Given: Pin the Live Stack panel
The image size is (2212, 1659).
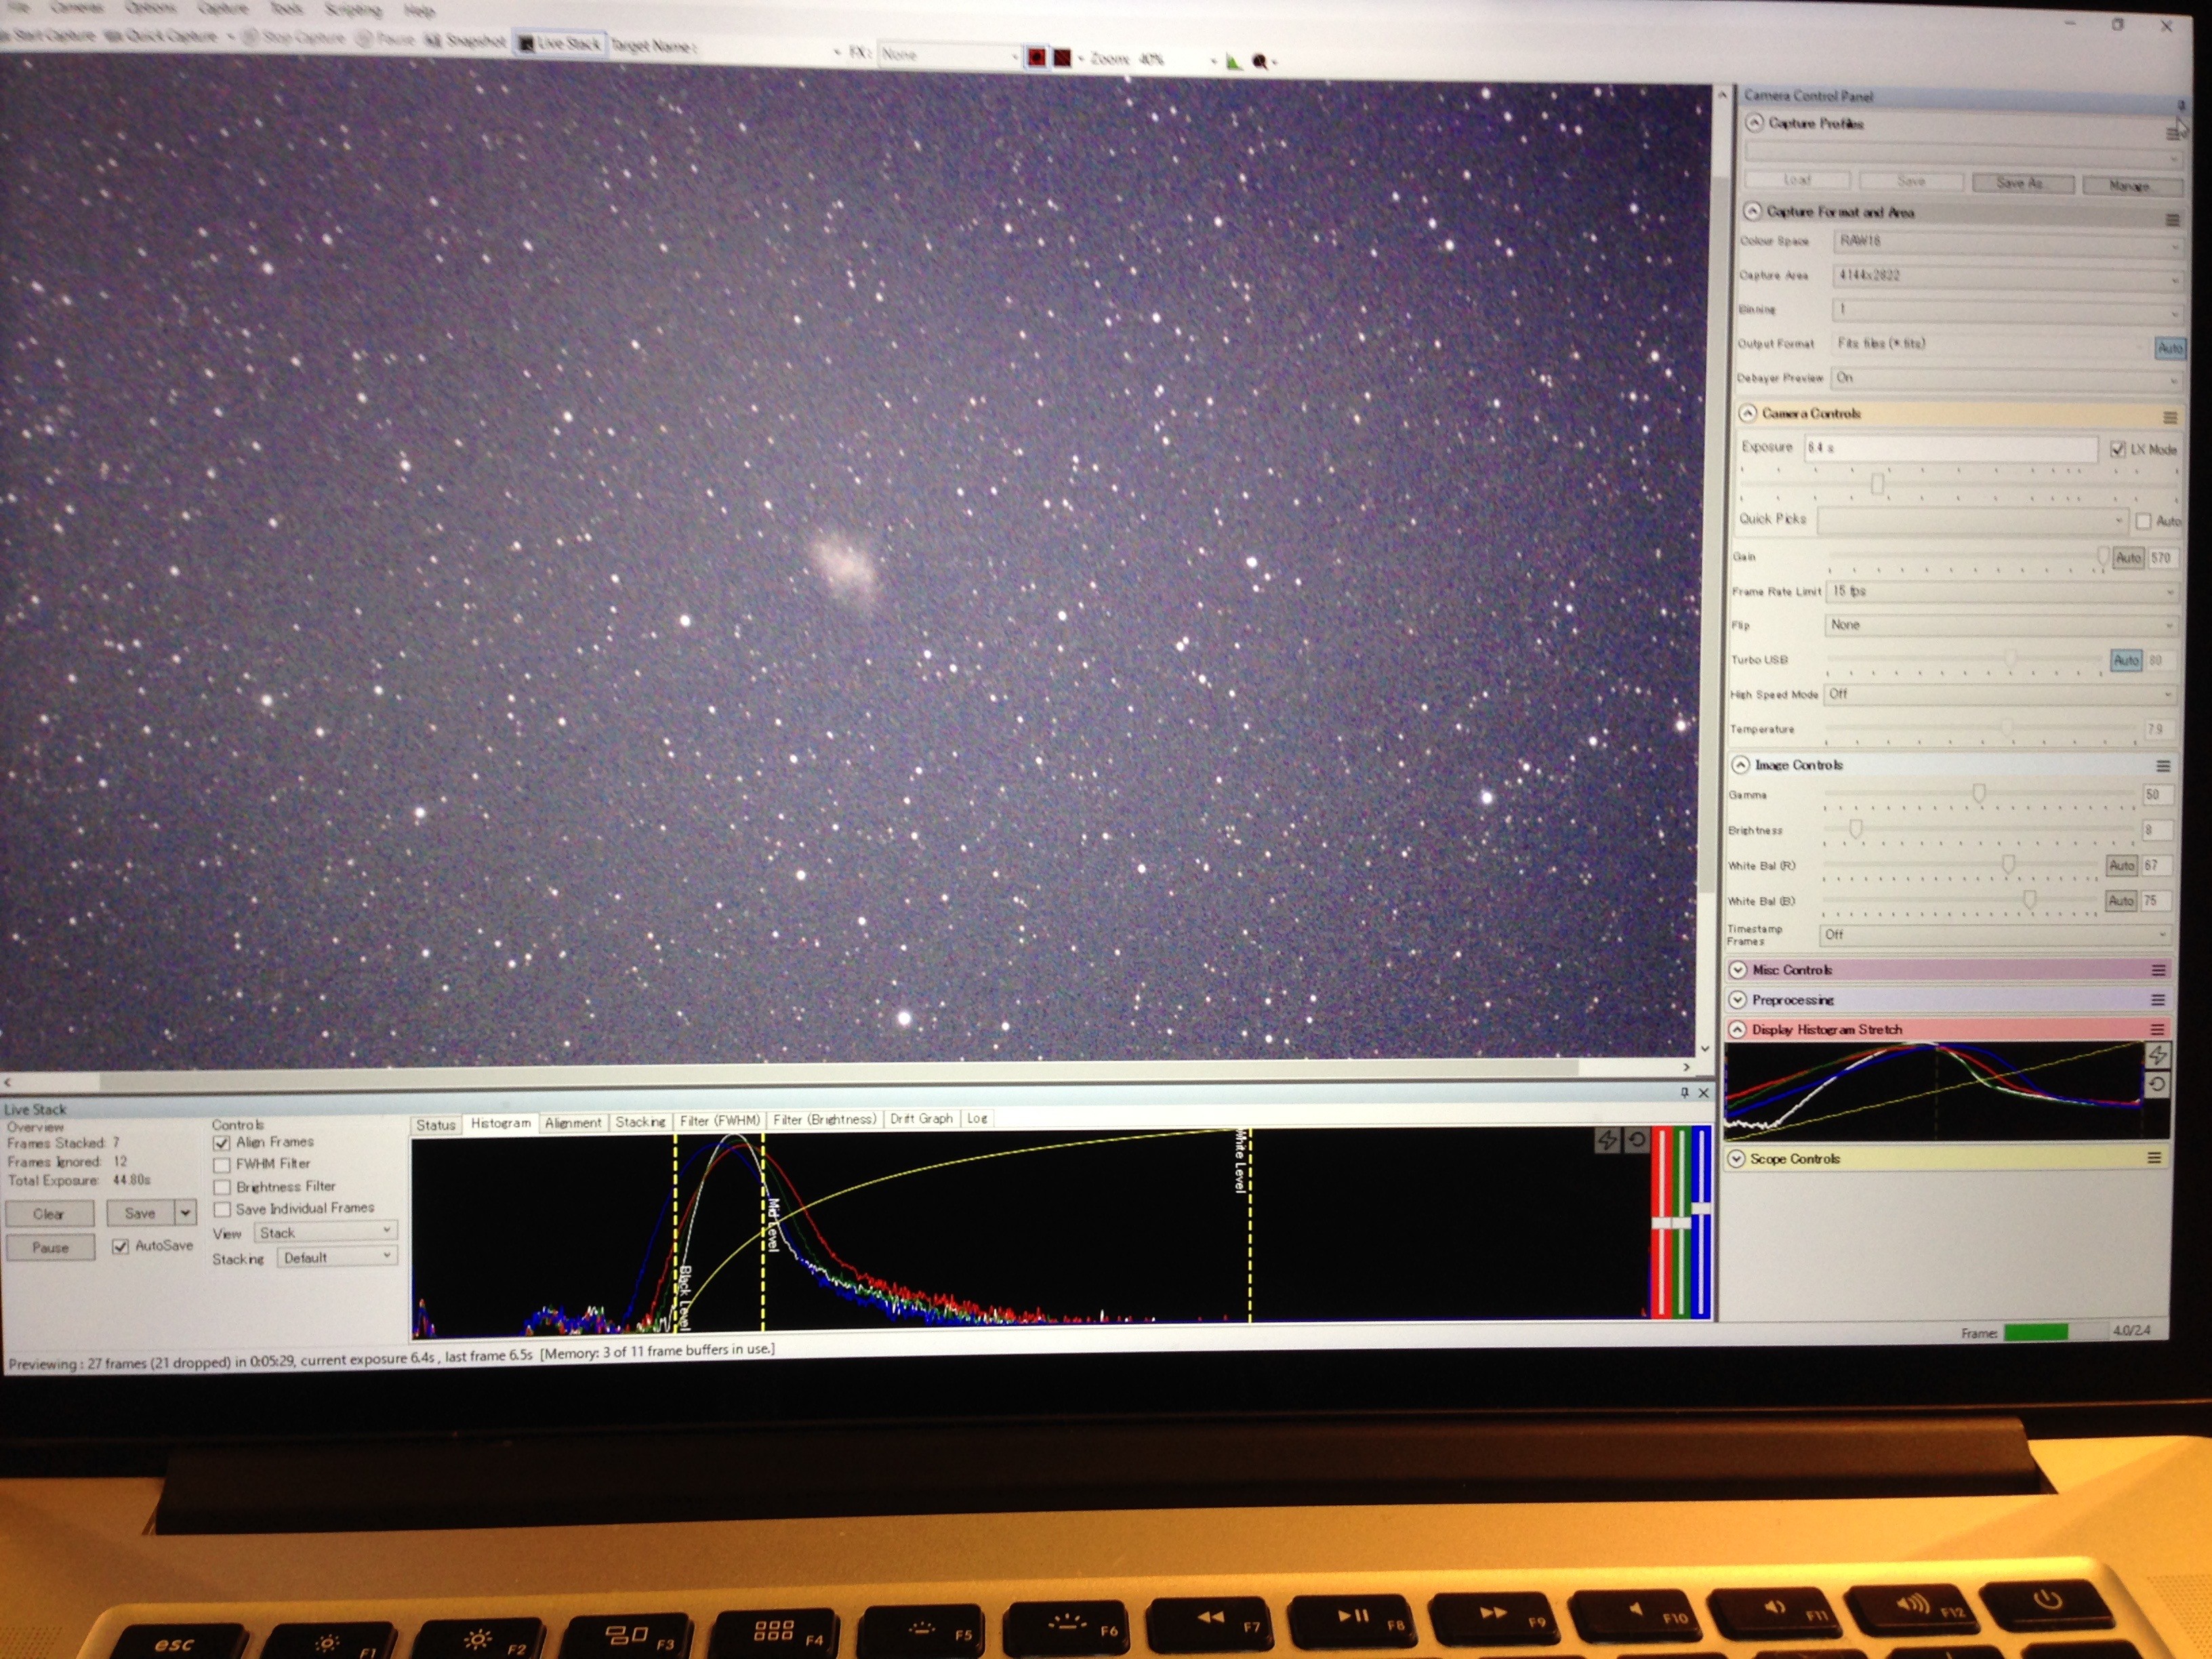Looking at the screenshot, I should pos(1684,1092).
